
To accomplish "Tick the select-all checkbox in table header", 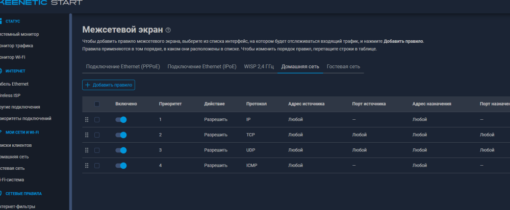I will (x=97, y=104).
